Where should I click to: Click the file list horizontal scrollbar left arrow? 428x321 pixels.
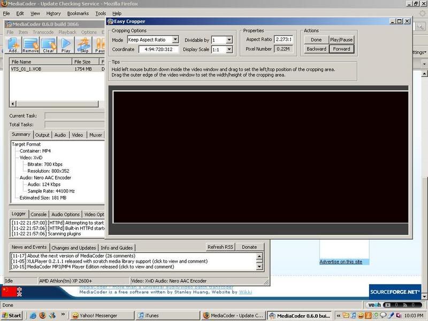[x=13, y=104]
